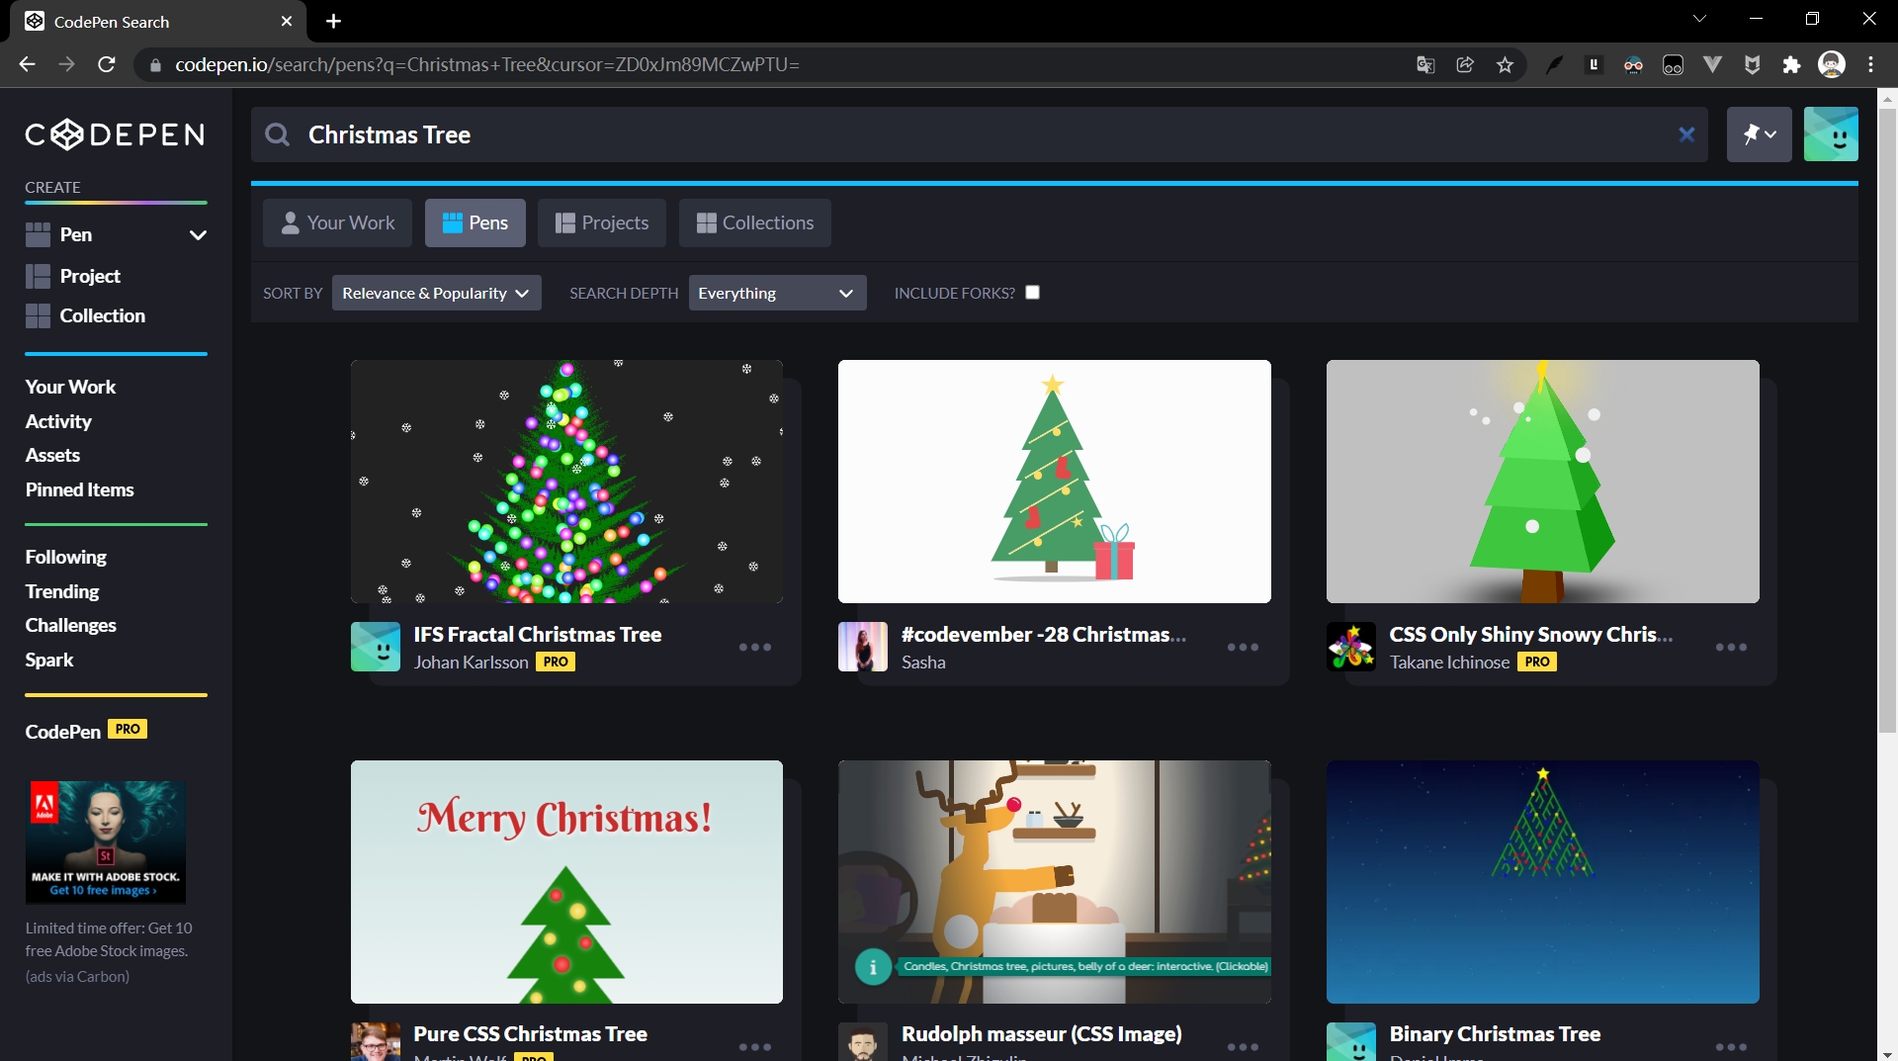Open the Sort By dropdown
This screenshot has height=1061, width=1898.
point(436,293)
